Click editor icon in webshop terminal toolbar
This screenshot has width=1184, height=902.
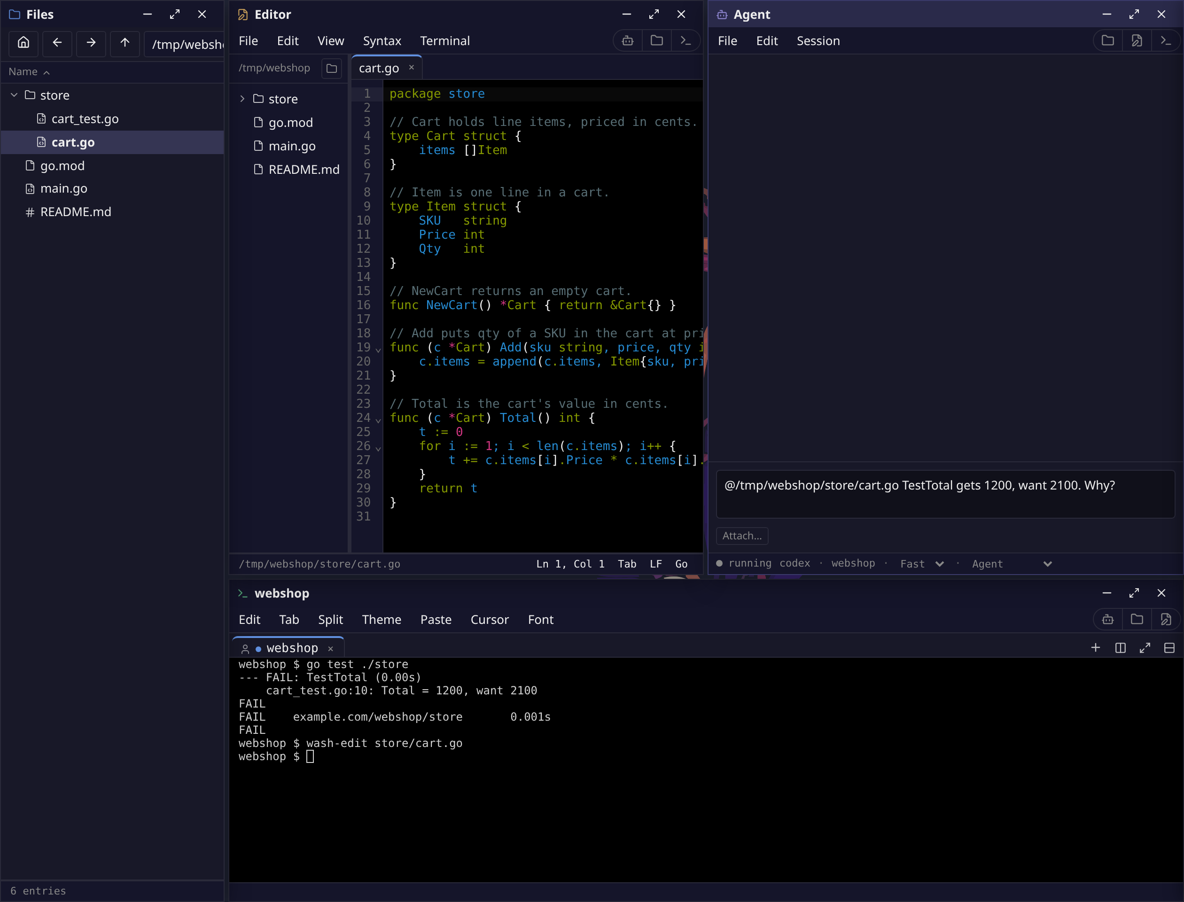pos(1166,620)
